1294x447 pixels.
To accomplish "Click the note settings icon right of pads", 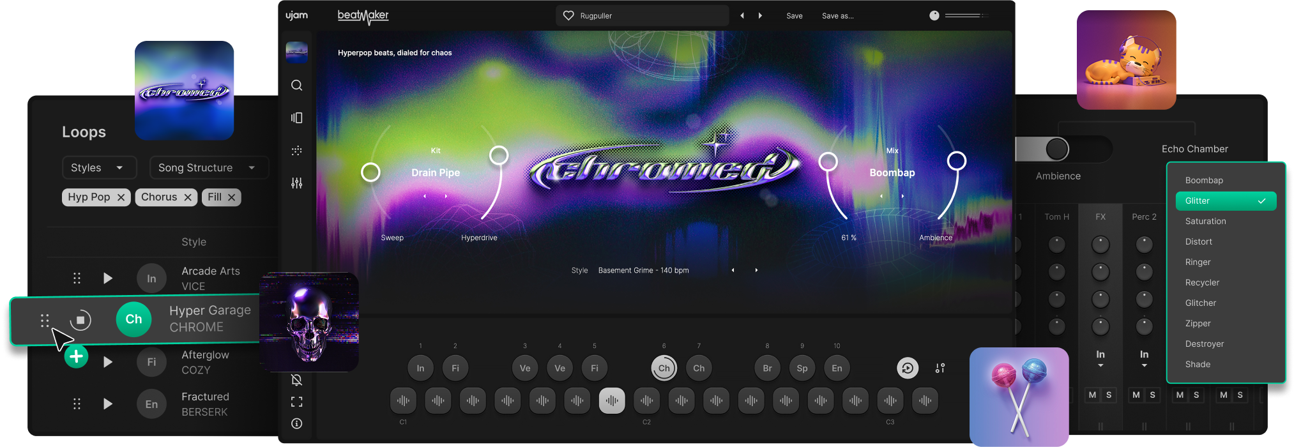I will pyautogui.click(x=940, y=368).
